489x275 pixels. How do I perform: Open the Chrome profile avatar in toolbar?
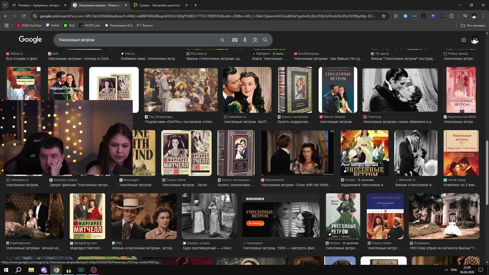click(474, 16)
